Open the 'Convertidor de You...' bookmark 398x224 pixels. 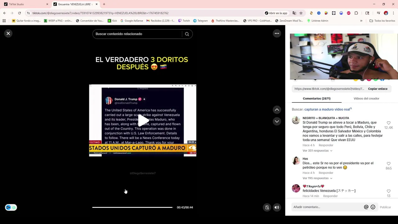[90, 21]
